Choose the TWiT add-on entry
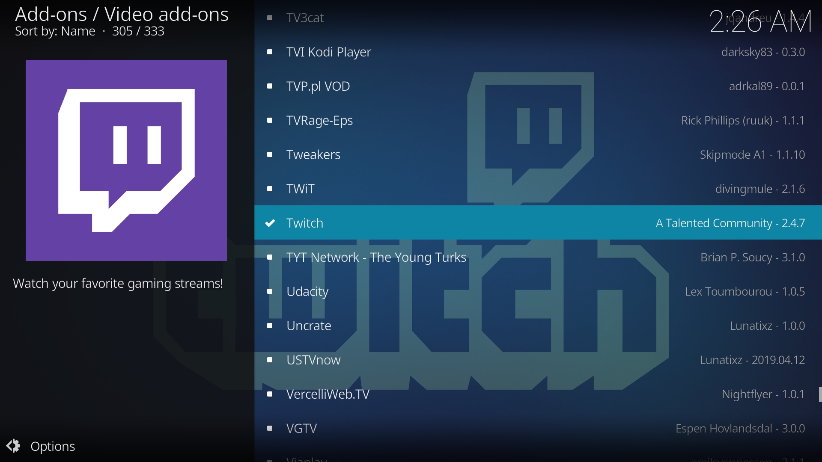The height and width of the screenshot is (462, 822). 300,189
